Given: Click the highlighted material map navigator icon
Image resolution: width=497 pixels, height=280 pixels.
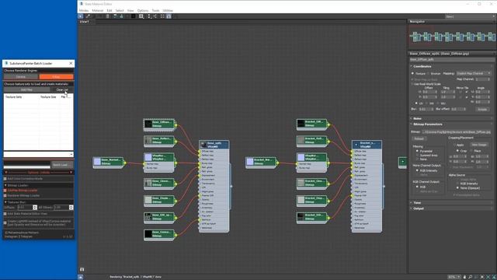Looking at the screenshot, I should pyautogui.click(x=169, y=16).
